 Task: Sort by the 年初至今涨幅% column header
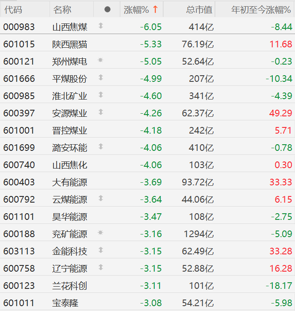(261, 10)
